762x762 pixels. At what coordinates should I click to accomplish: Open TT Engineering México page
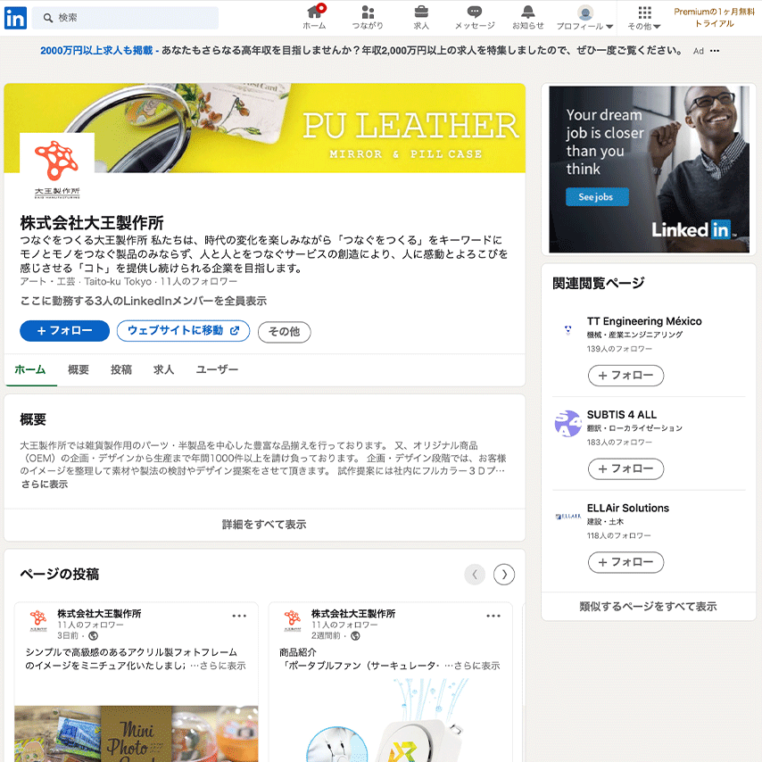[x=644, y=321]
